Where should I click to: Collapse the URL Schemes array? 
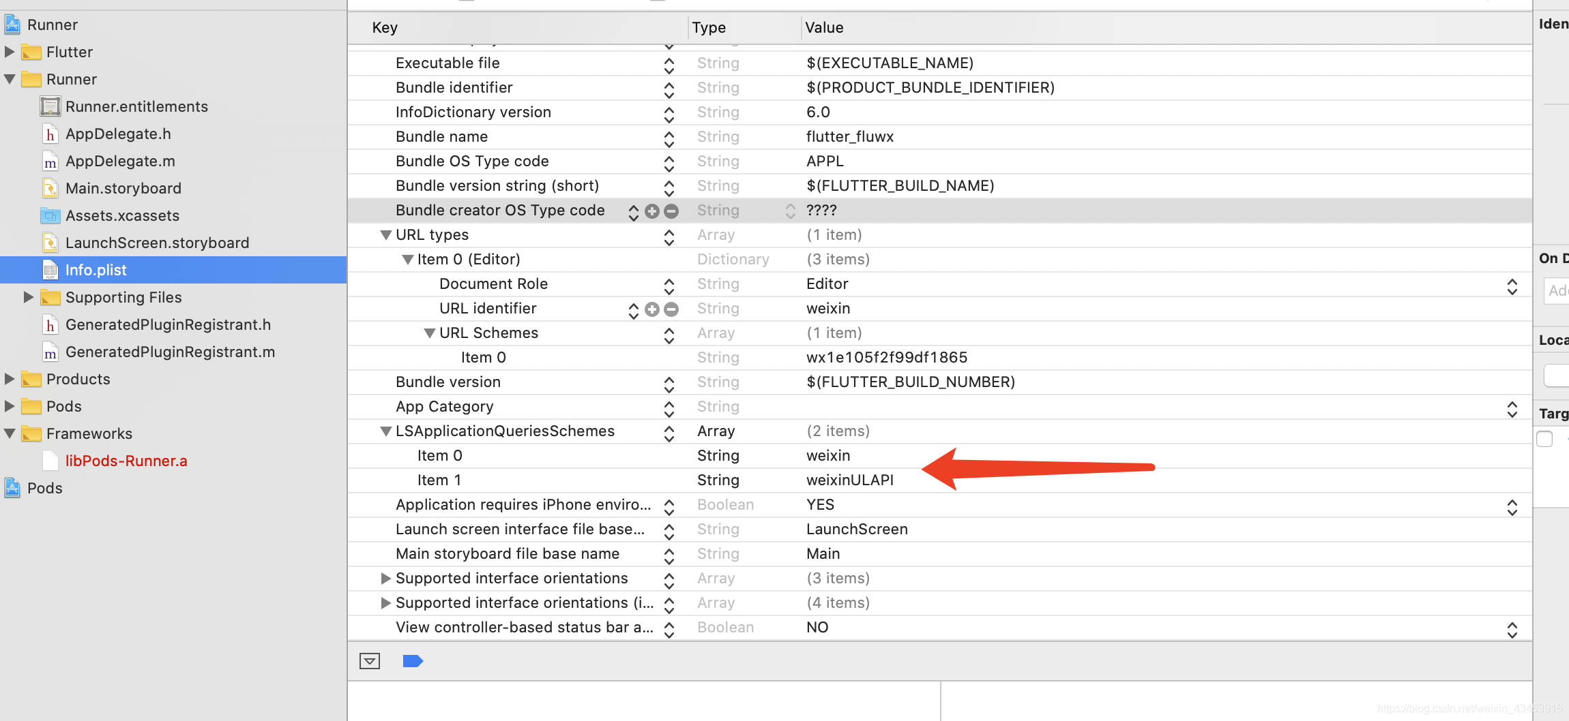click(430, 333)
